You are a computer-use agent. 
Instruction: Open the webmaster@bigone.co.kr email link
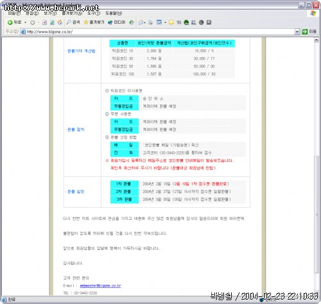[x=100, y=285]
